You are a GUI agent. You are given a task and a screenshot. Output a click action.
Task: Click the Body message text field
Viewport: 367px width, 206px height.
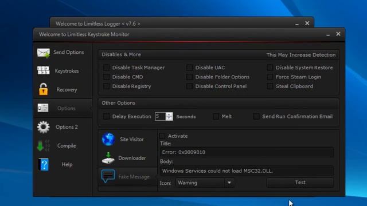pos(247,171)
